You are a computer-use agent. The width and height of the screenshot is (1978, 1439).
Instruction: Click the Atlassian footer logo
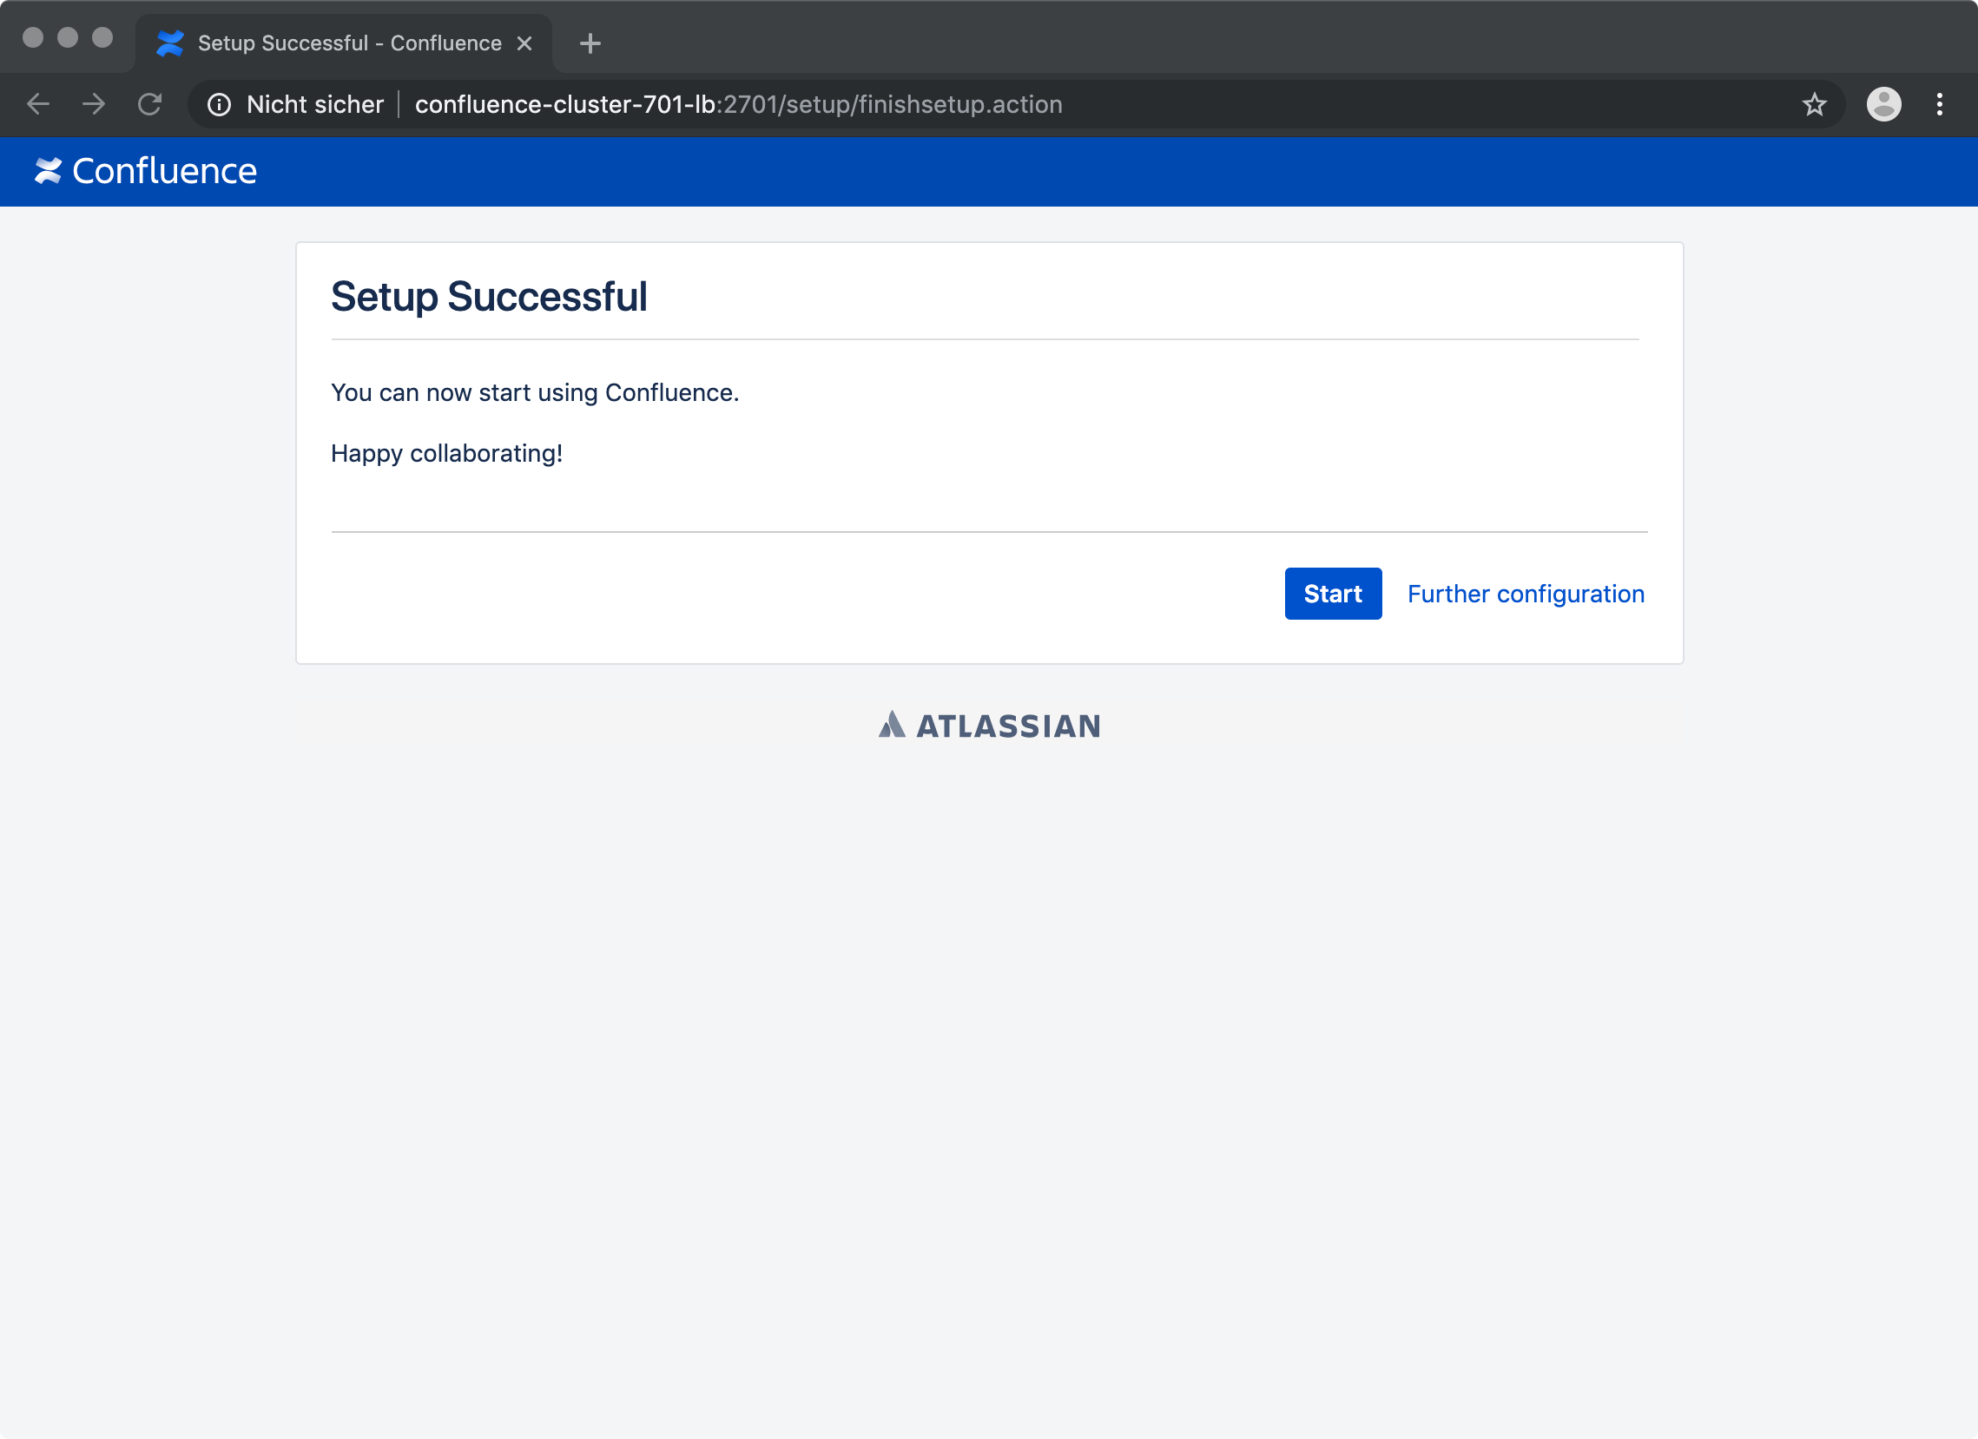click(x=989, y=726)
